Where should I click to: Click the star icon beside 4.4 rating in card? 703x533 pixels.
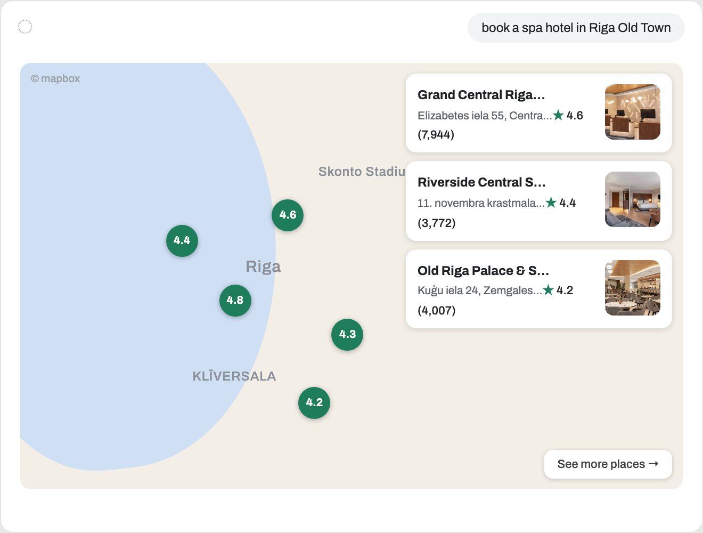(x=551, y=203)
